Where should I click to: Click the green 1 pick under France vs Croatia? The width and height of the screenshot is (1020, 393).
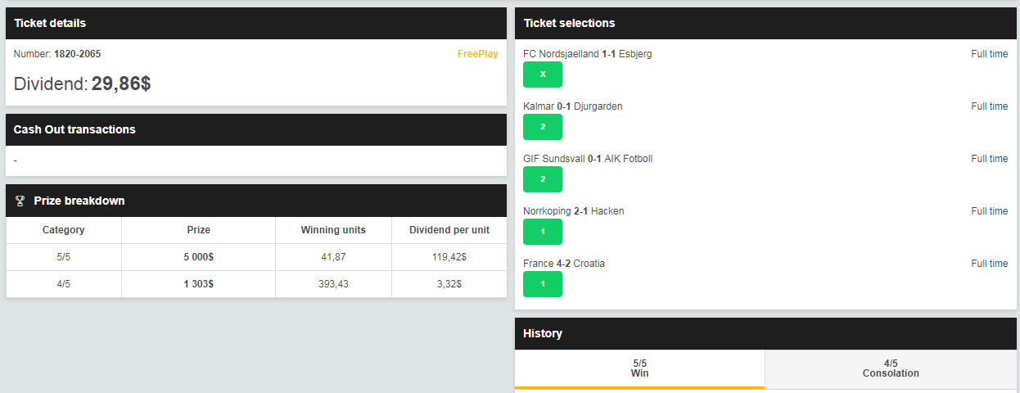pyautogui.click(x=543, y=284)
